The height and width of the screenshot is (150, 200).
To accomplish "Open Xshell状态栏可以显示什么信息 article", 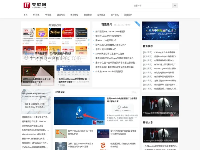I will [x=109, y=54].
